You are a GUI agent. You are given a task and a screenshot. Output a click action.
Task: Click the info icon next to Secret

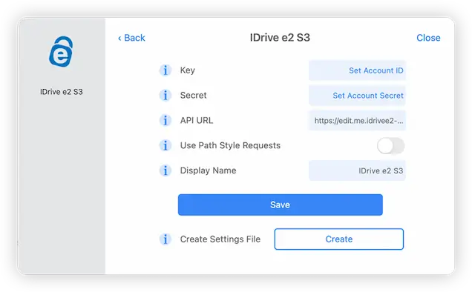(x=165, y=96)
